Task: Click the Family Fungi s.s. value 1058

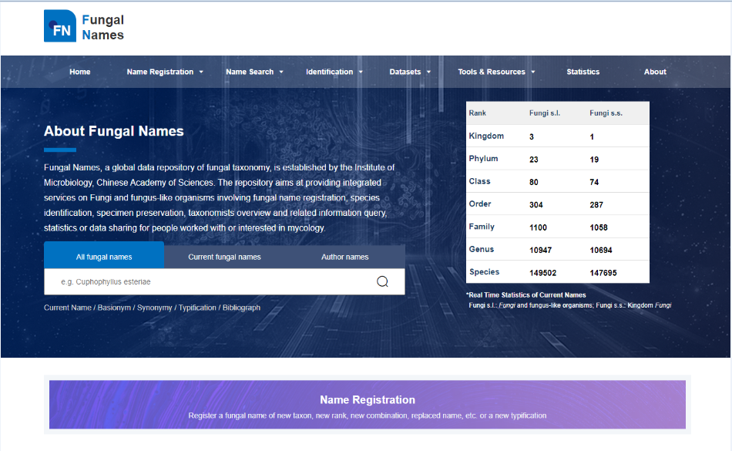Action: pos(599,228)
